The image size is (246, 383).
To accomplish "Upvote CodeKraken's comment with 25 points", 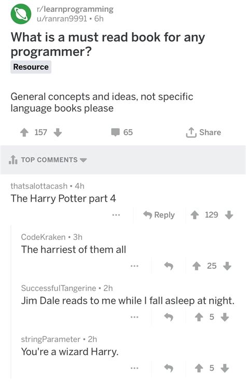I will tap(196, 266).
